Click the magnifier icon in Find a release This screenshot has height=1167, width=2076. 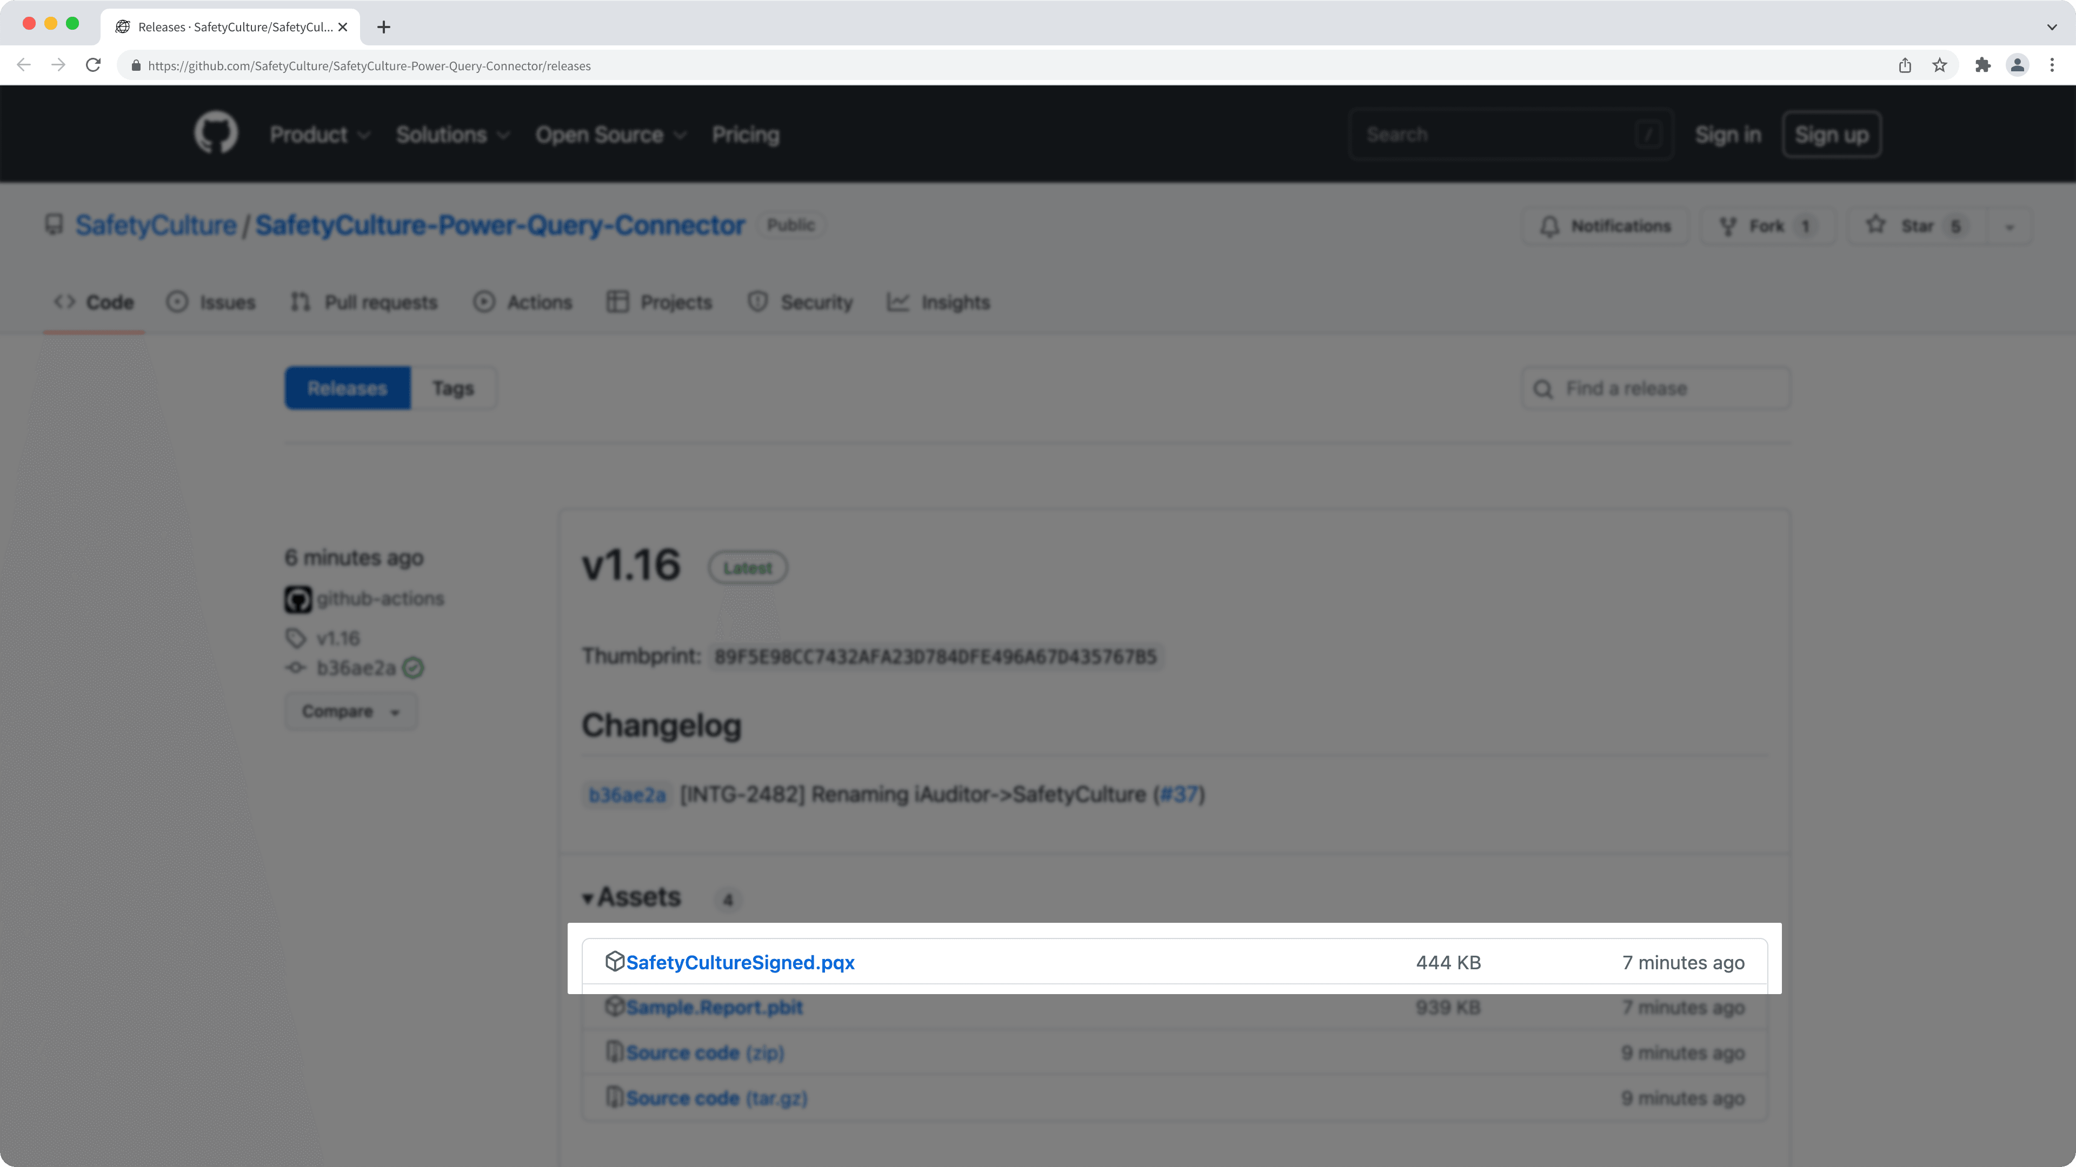pyautogui.click(x=1542, y=389)
